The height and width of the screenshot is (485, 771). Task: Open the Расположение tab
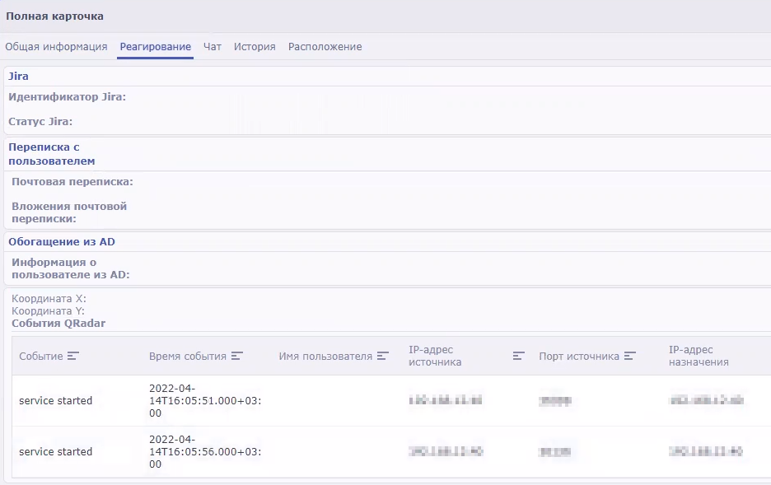(x=324, y=47)
